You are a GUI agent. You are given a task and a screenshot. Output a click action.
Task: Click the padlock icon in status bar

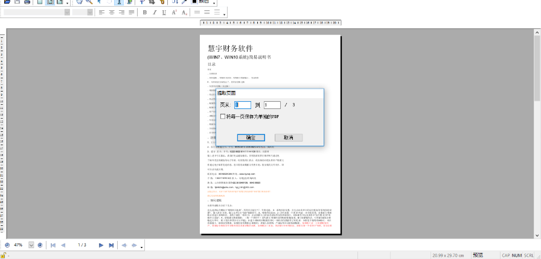[3, 255]
